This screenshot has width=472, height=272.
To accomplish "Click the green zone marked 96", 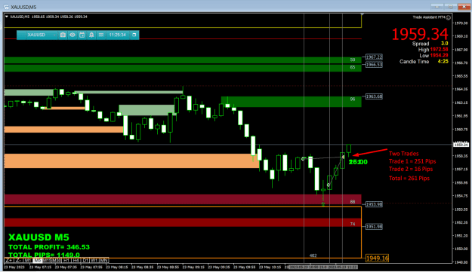I will click(x=291, y=102).
